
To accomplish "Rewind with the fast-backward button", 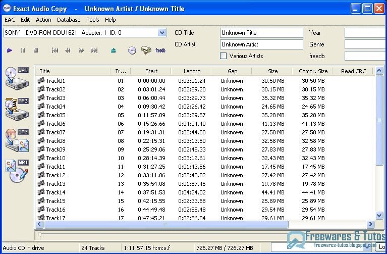I will pos(68,50).
